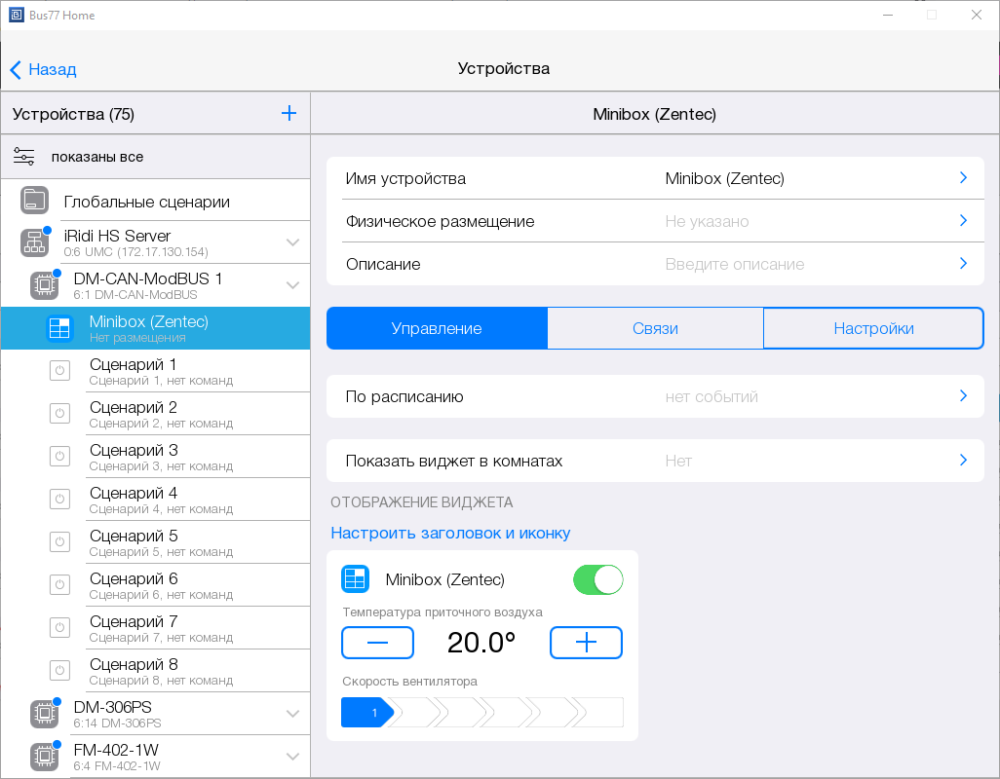Screen dimensions: 1000x779
Task: Increase supply air temperature with plus button
Action: point(586,643)
